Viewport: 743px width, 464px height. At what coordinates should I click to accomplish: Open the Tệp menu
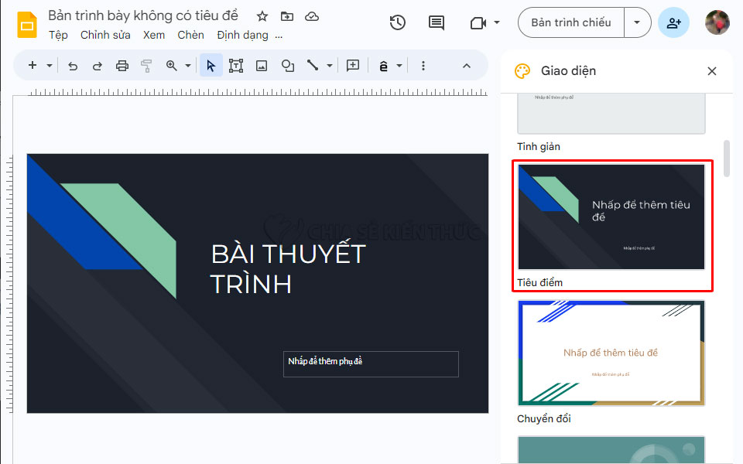point(58,35)
